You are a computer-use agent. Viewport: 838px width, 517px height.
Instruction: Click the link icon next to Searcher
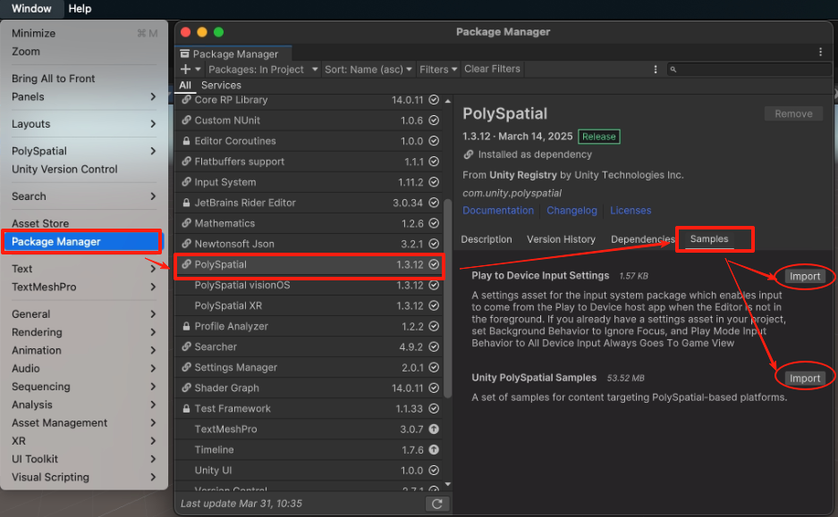pyautogui.click(x=187, y=346)
